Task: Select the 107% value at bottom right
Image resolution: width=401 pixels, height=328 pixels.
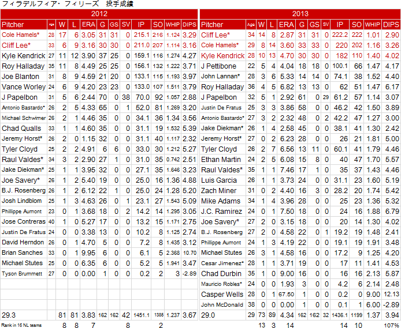Action: click(392, 326)
